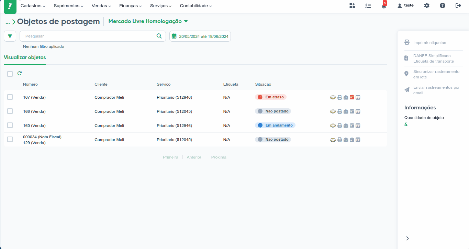The width and height of the screenshot is (469, 249).
Task: Click the calendar icon in row 165
Action: pyautogui.click(x=352, y=126)
